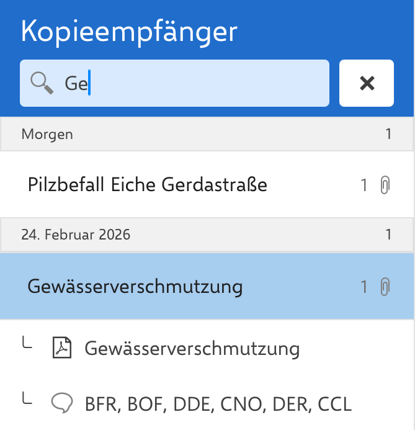Click the count badge in the Morgen header
This screenshot has width=415, height=430.
[x=388, y=134]
